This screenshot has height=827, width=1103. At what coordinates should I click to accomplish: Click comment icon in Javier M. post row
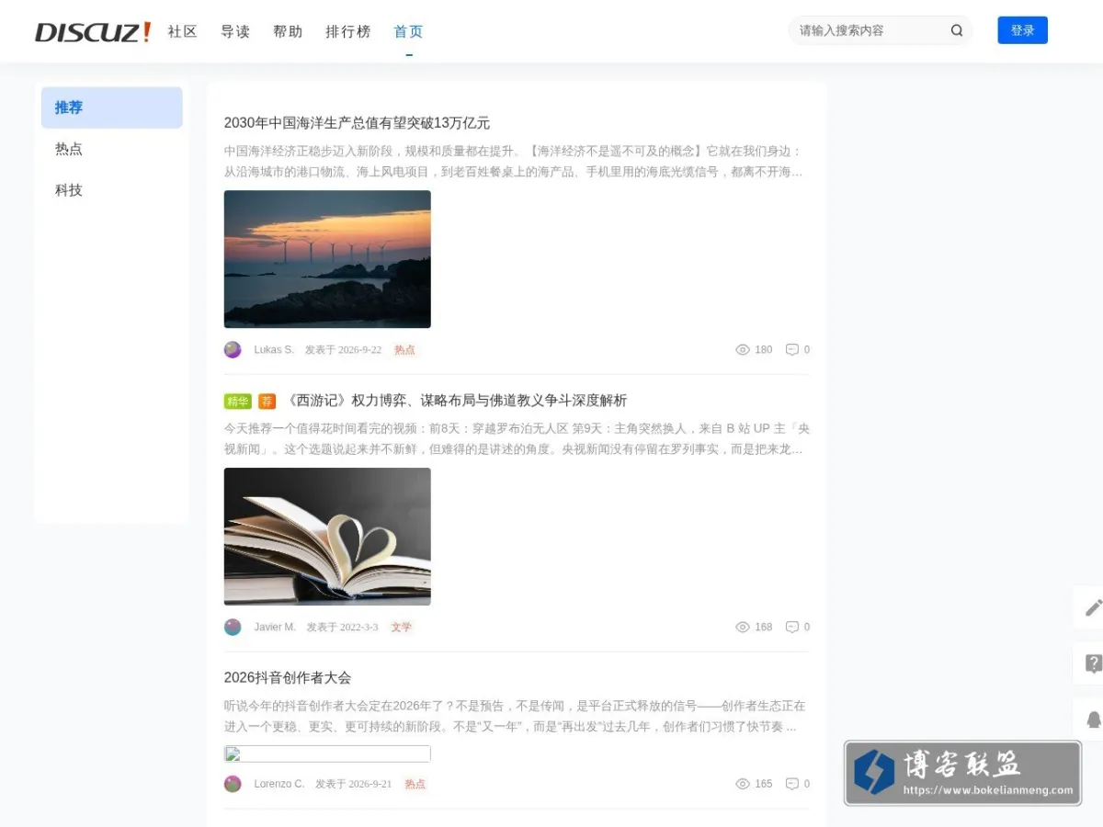[x=791, y=628]
